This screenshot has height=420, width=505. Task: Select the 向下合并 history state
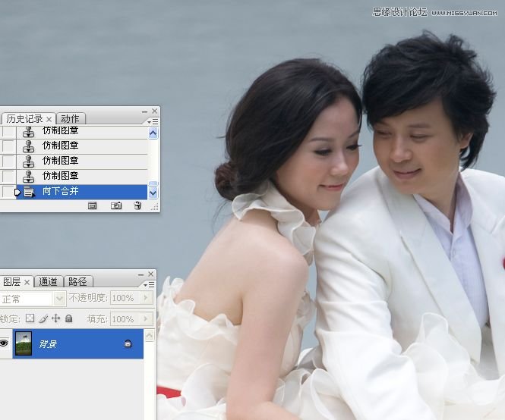pyautogui.click(x=84, y=192)
